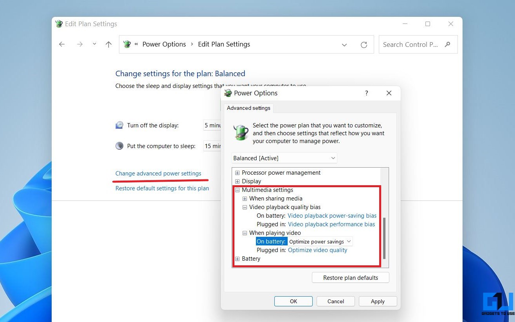The image size is (515, 322).
Task: Expand the Display node
Action: click(237, 181)
